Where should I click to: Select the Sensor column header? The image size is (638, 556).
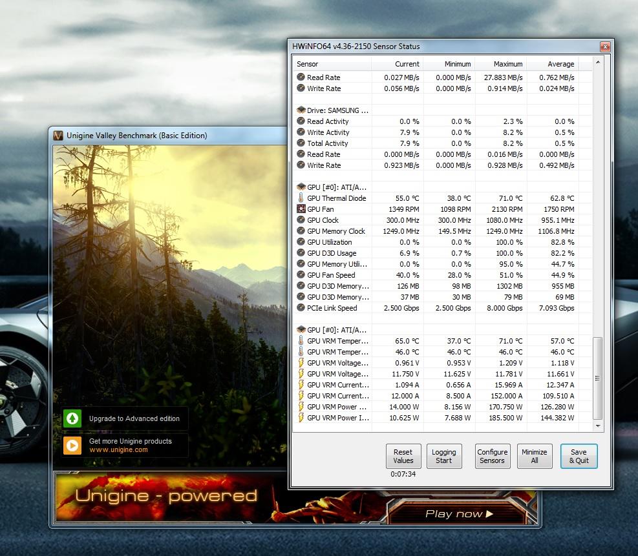(332, 64)
